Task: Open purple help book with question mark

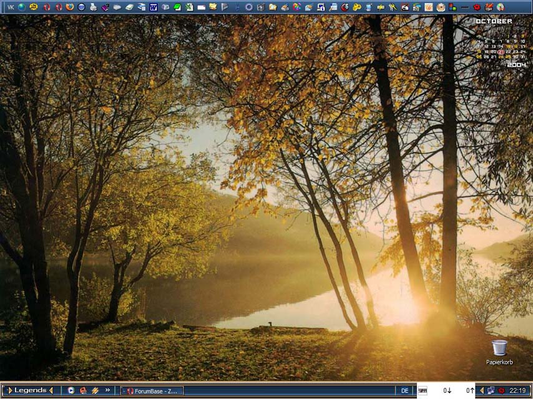Action: coord(105,7)
